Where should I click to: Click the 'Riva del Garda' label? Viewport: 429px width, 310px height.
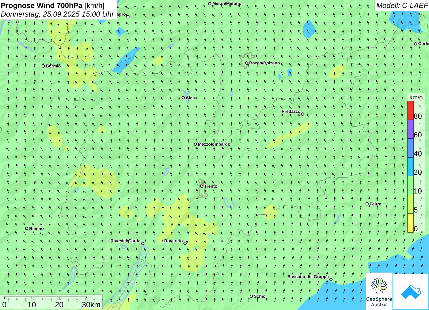click(x=126, y=241)
